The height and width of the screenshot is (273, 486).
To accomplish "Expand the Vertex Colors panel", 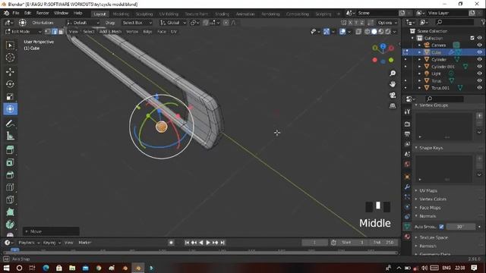I will pyautogui.click(x=432, y=199).
